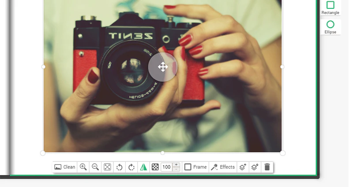Select the Ellipse shape tool

(330, 27)
